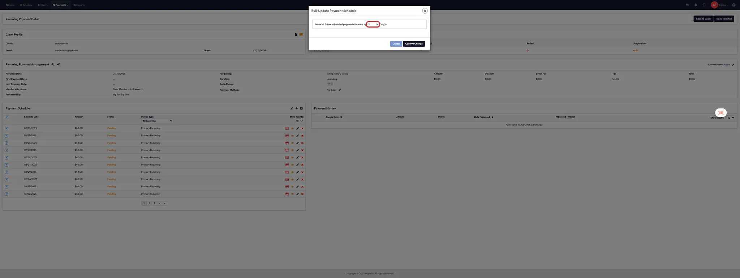Toggle the Auto-Renew switch

(330, 84)
